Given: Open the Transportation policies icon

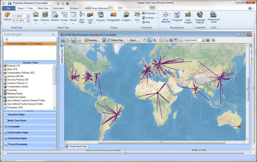Looking at the screenshot, I should coord(113,17).
